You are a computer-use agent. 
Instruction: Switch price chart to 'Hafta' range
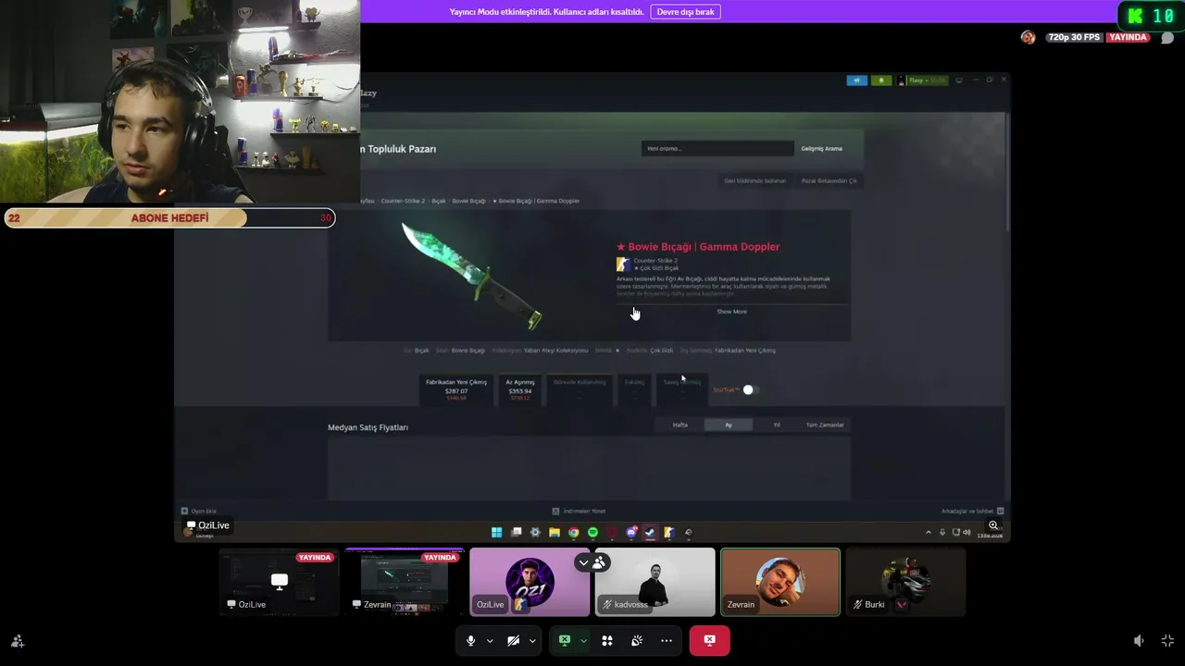click(x=680, y=425)
